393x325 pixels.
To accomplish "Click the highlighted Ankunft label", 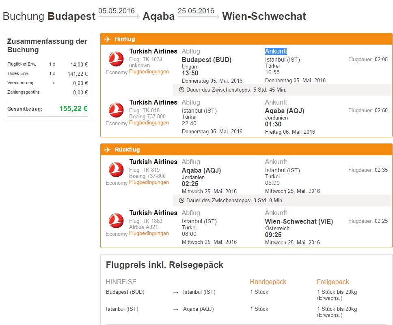I will tap(276, 51).
